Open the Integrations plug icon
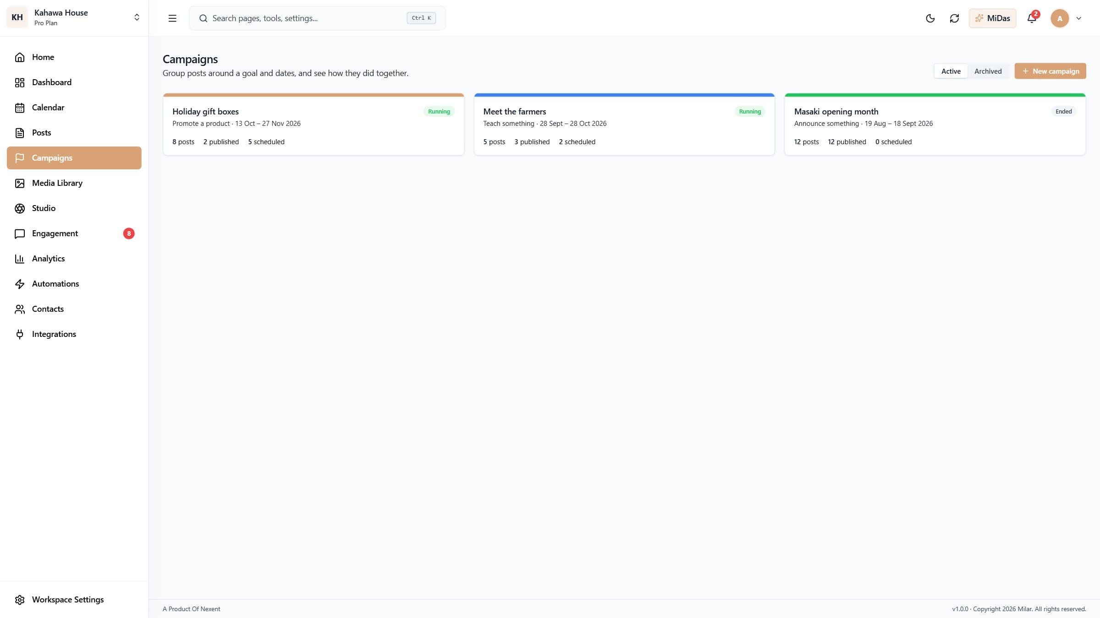This screenshot has height=618, width=1100. (x=19, y=334)
